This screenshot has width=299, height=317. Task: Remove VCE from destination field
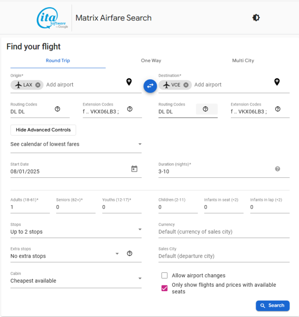186,85
